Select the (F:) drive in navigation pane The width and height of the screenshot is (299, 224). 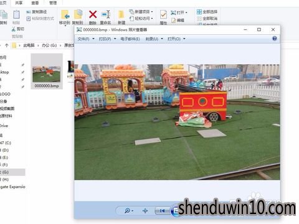(x=4, y=165)
